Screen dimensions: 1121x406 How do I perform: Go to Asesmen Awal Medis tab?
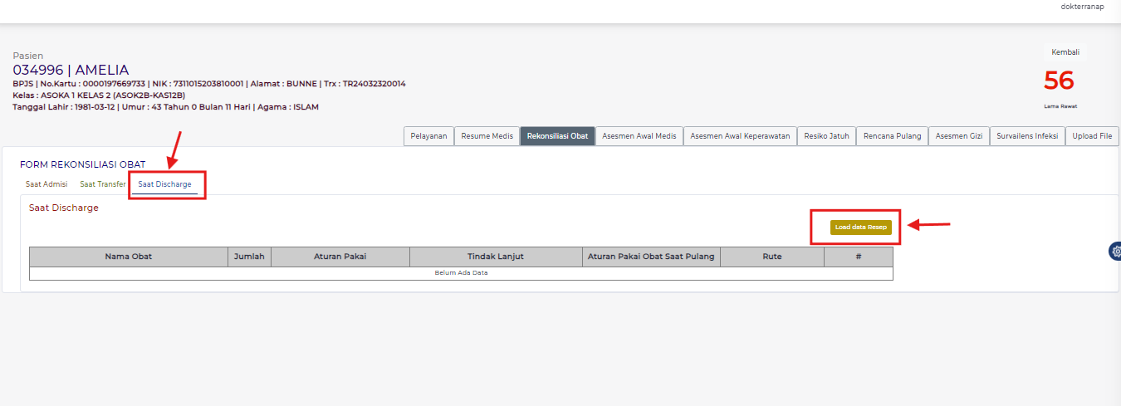tap(639, 136)
